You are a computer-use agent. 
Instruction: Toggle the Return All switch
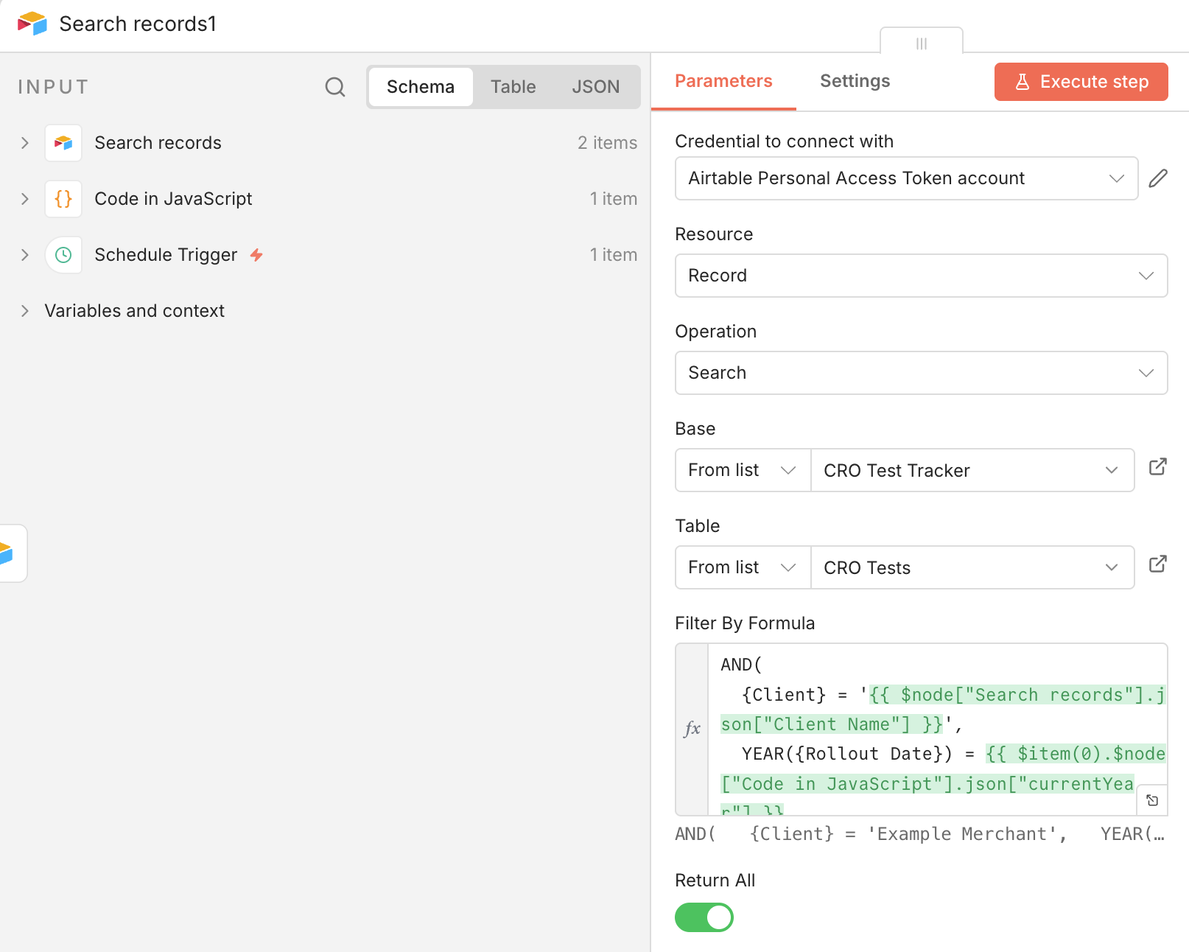click(x=704, y=917)
